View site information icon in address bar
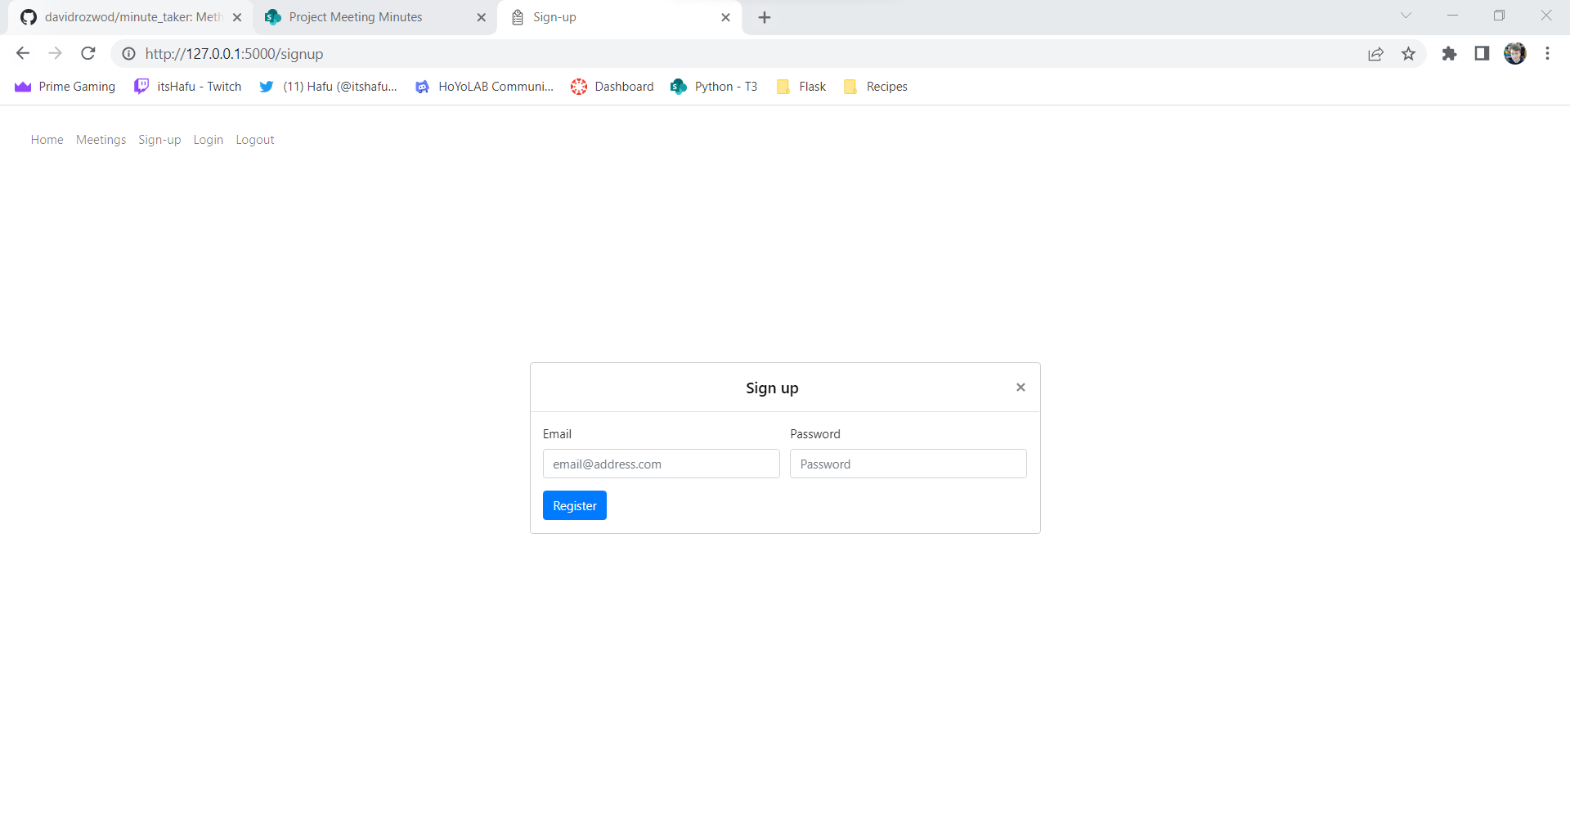 128,53
